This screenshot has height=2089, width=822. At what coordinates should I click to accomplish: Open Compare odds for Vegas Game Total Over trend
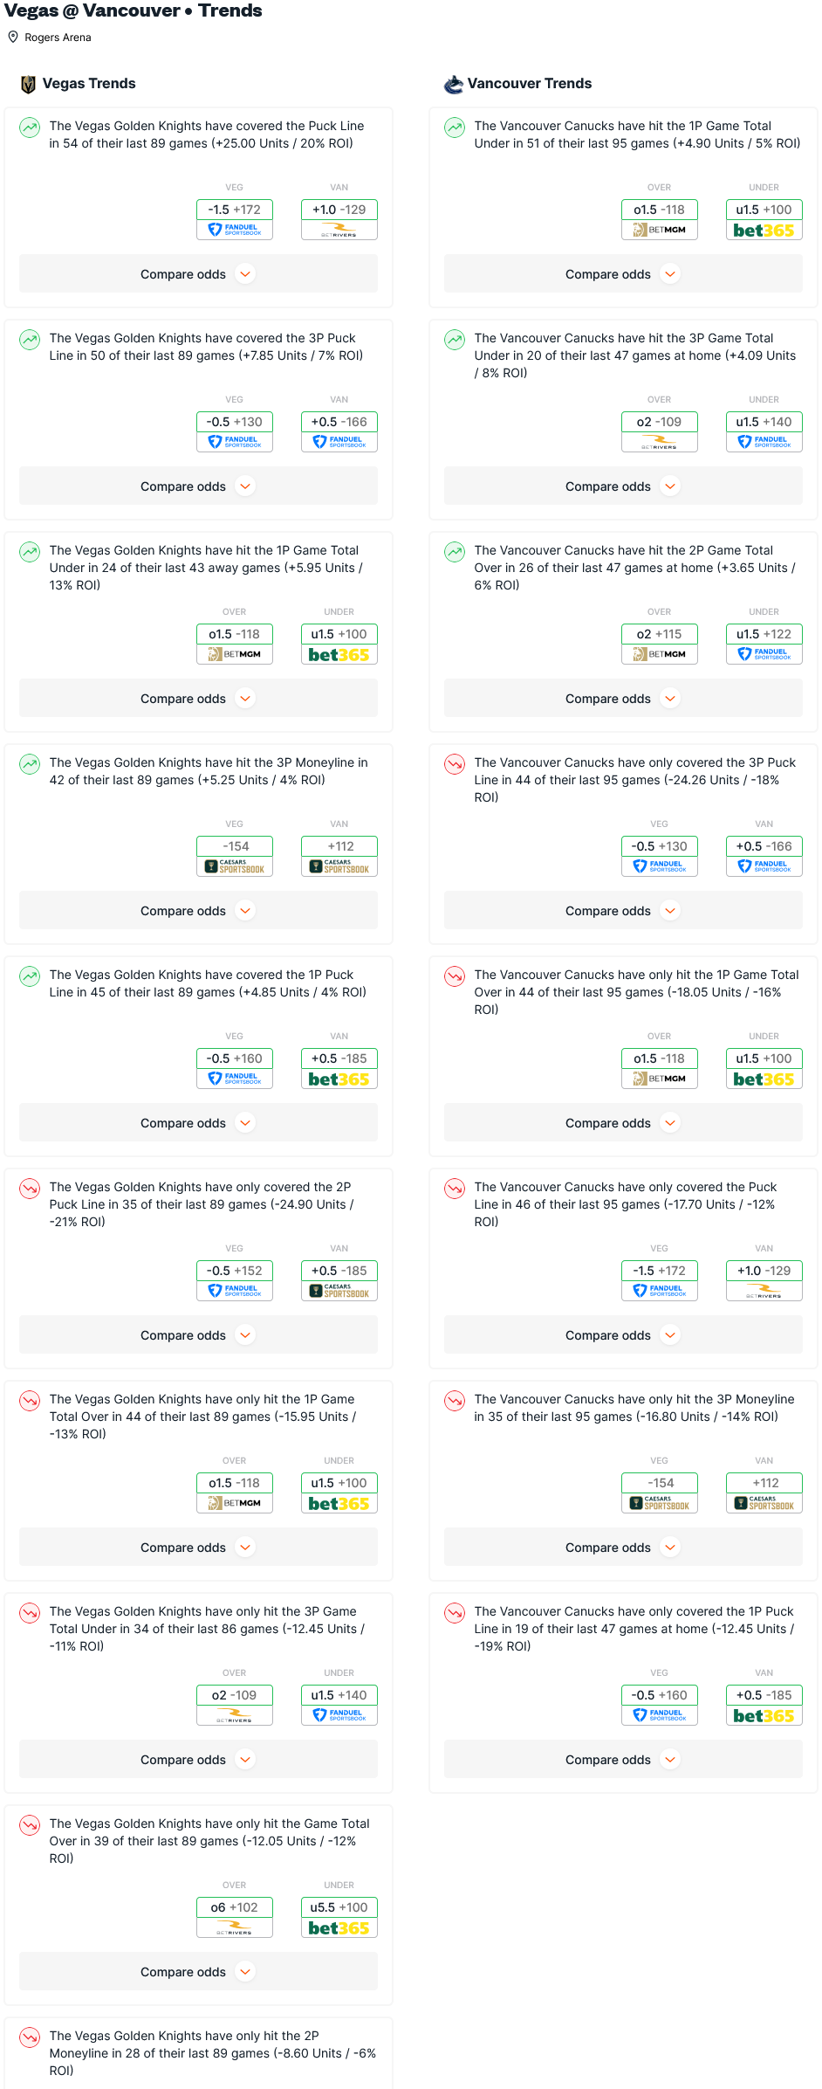(x=199, y=1972)
